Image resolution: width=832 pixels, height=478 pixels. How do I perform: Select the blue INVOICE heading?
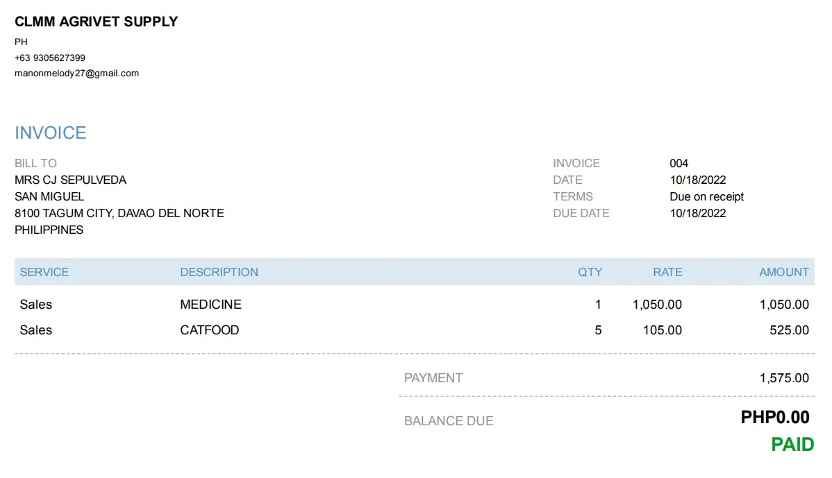(51, 133)
